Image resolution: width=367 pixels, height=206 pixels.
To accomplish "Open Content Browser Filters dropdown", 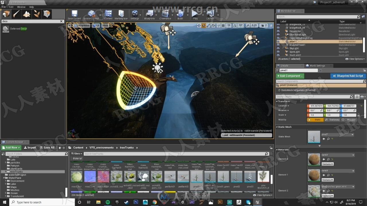I will (77, 154).
